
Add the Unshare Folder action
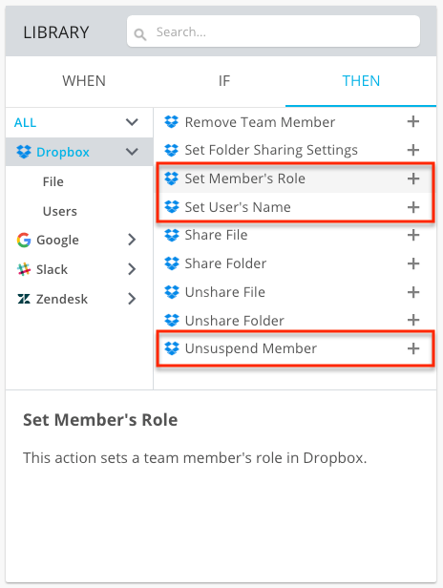pyautogui.click(x=413, y=321)
